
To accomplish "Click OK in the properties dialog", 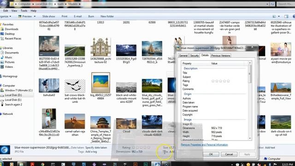I will [x=211, y=154].
